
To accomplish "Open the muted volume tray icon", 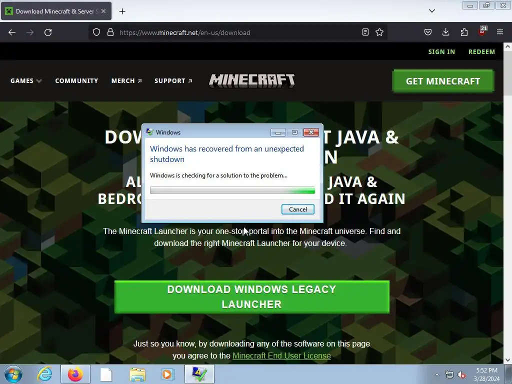I will pyautogui.click(x=461, y=375).
